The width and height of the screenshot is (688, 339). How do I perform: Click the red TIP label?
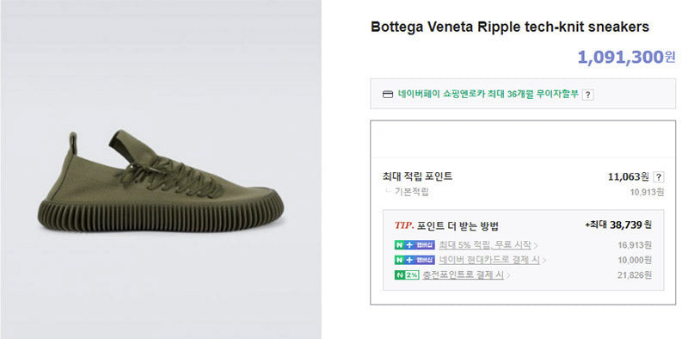pos(403,225)
